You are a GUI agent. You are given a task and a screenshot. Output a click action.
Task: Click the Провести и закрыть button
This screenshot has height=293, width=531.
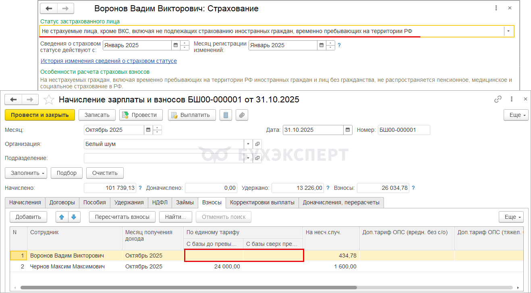click(x=39, y=115)
